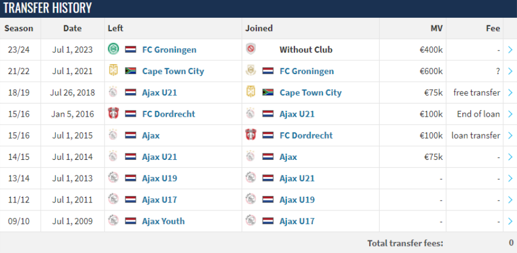Click the MV column header

(x=438, y=28)
